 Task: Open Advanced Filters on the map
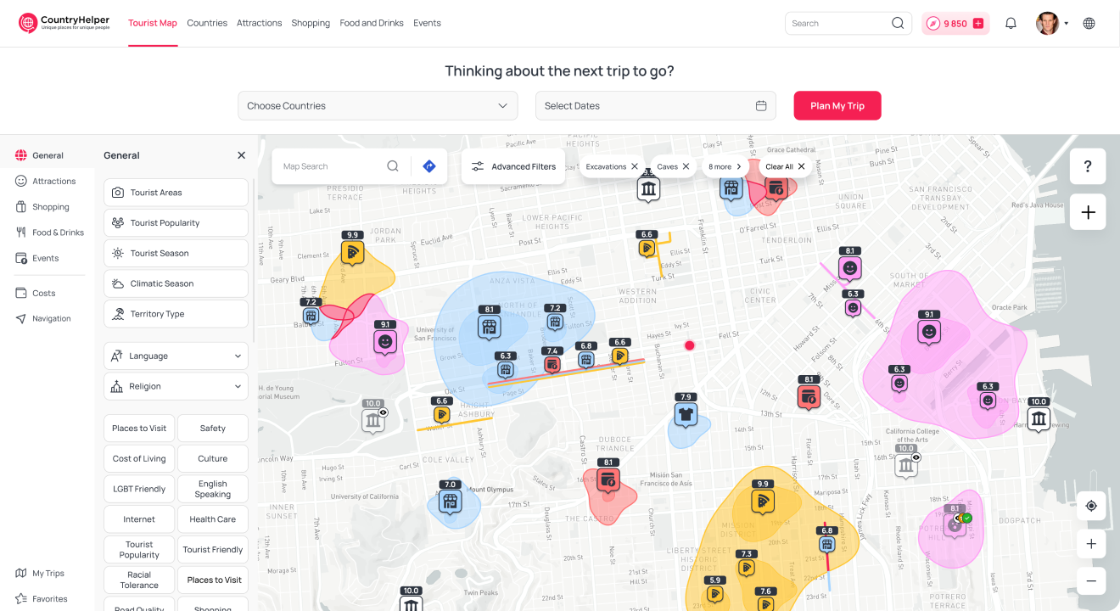click(x=513, y=166)
